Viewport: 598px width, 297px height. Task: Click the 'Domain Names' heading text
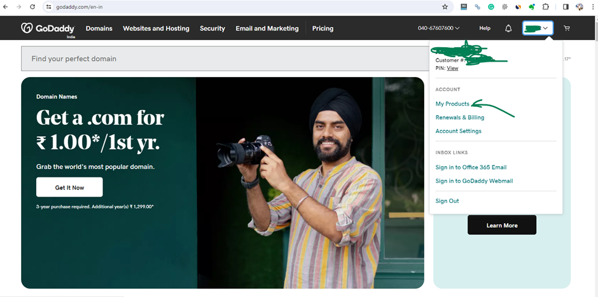57,97
